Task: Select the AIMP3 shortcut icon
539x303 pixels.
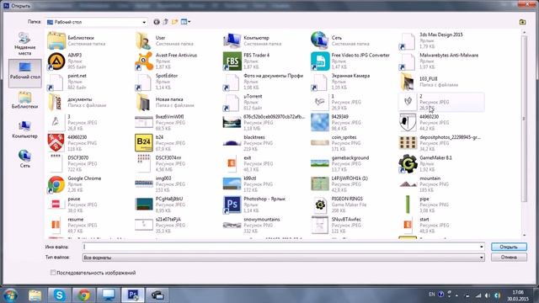Action: (56, 61)
